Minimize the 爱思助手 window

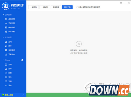coord(125,3)
